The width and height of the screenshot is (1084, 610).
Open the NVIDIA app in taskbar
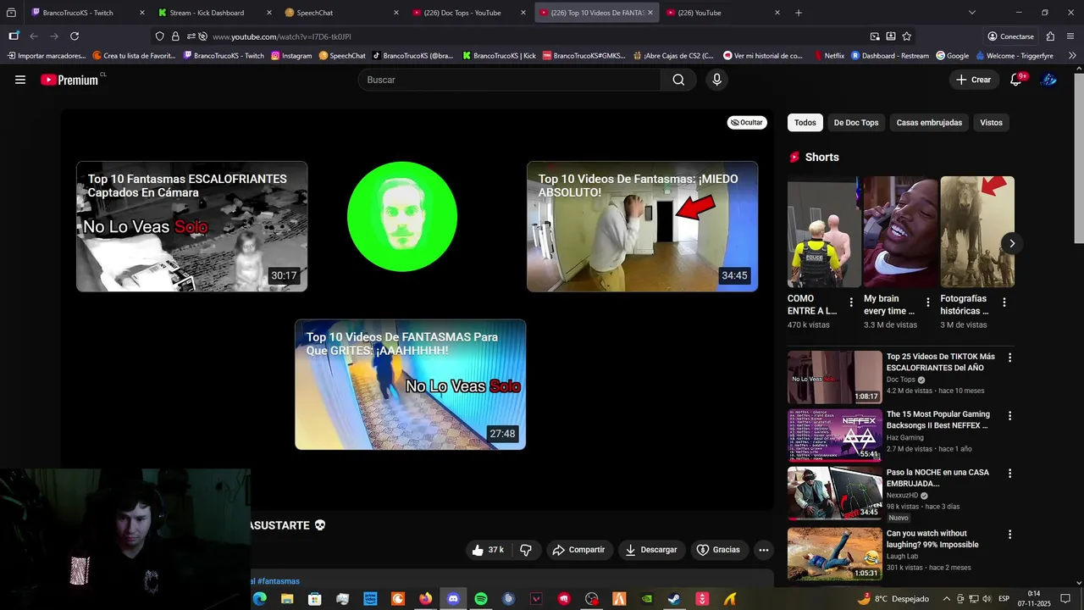(x=647, y=599)
